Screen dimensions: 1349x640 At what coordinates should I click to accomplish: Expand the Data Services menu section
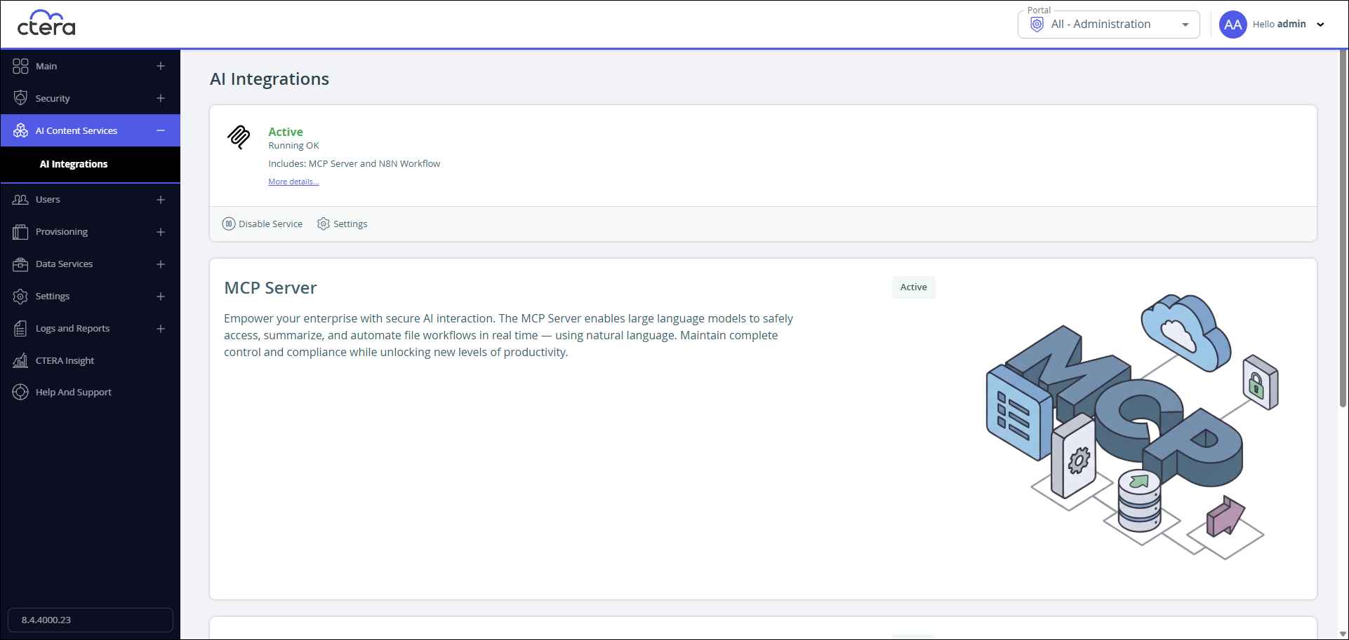tap(161, 264)
